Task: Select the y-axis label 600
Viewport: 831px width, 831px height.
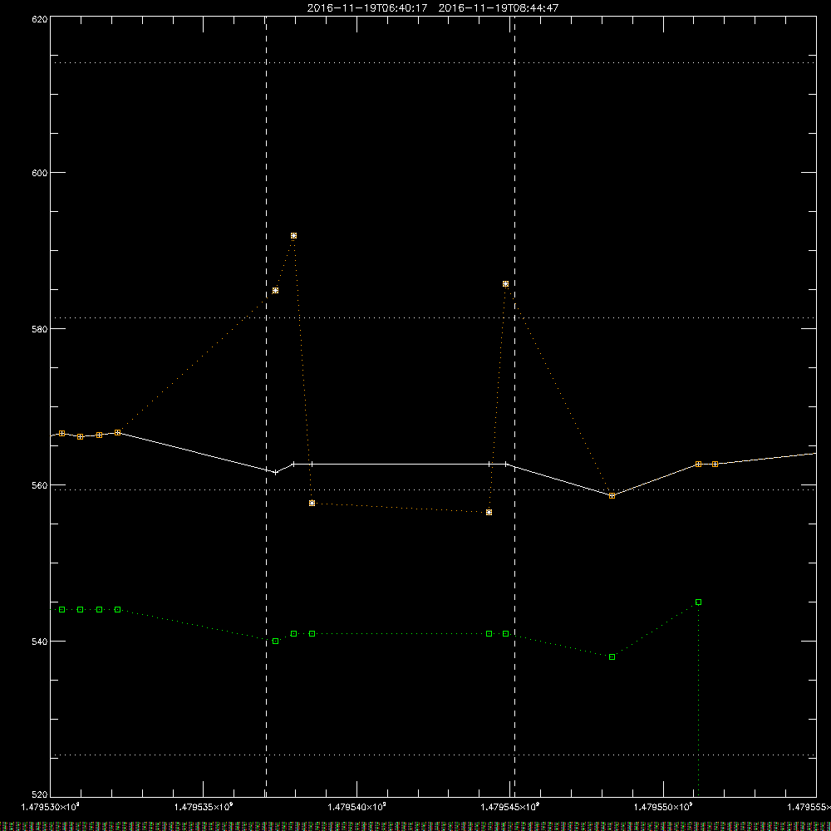Action: [40, 173]
